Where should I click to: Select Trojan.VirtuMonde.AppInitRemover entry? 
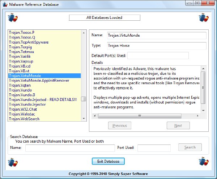pos(44,81)
